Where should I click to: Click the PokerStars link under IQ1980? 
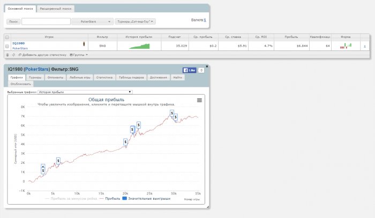[20, 48]
